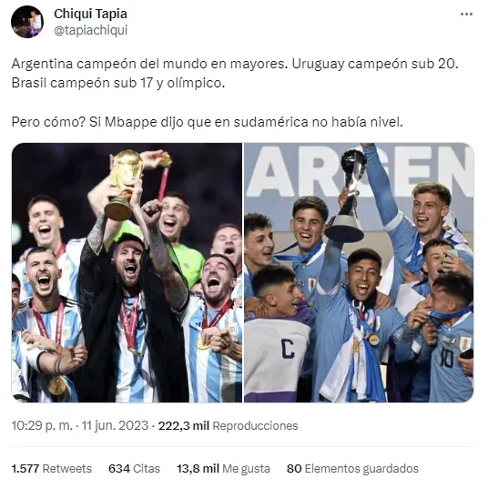Open the @tapiachiqui handle link
Screen dimensions: 488x489
pyautogui.click(x=91, y=30)
